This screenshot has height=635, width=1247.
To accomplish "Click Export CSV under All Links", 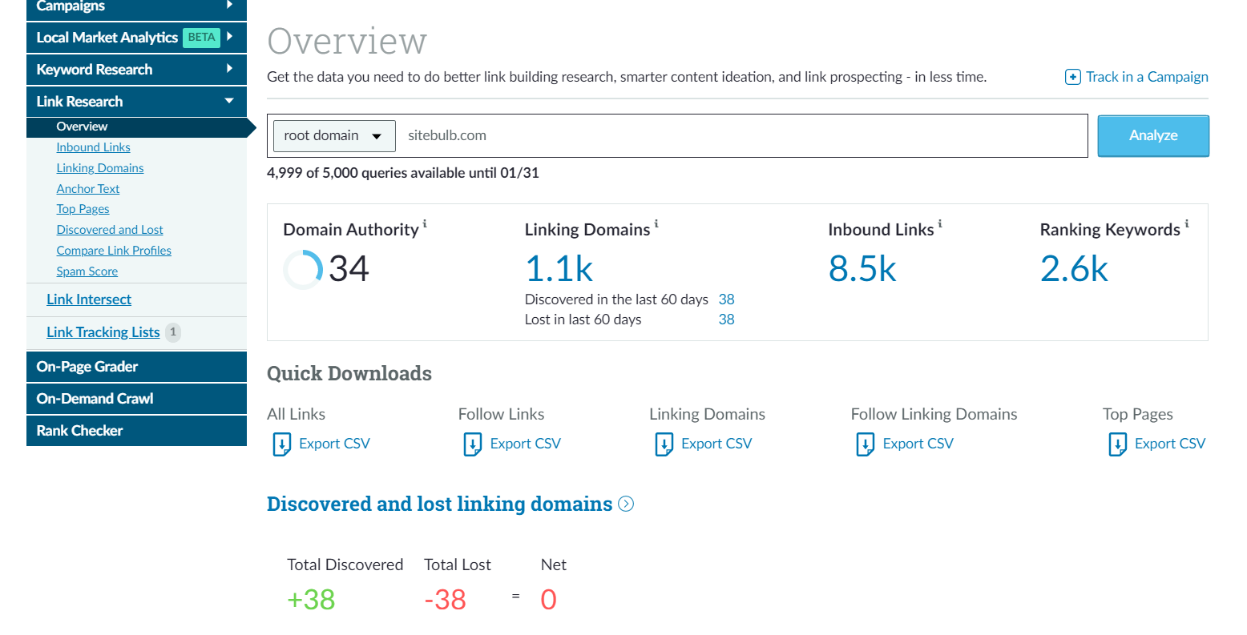I will tap(334, 444).
